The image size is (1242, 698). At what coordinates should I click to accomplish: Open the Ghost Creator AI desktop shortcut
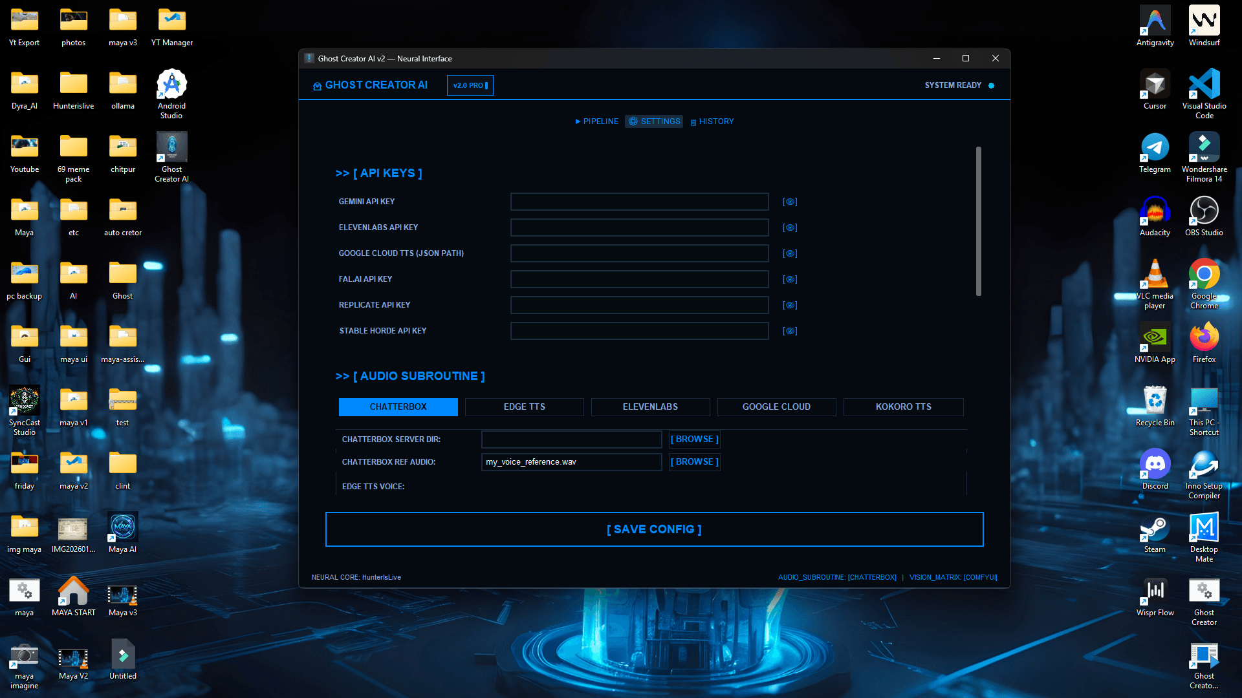(171, 147)
